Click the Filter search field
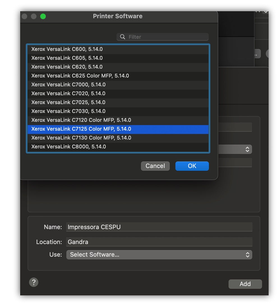This screenshot has height=308, width=277. [162, 37]
